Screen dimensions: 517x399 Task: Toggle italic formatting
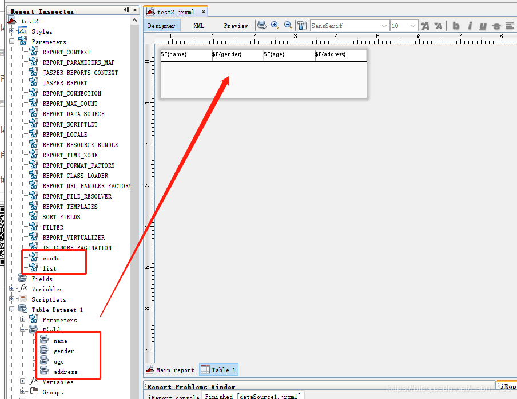(470, 26)
